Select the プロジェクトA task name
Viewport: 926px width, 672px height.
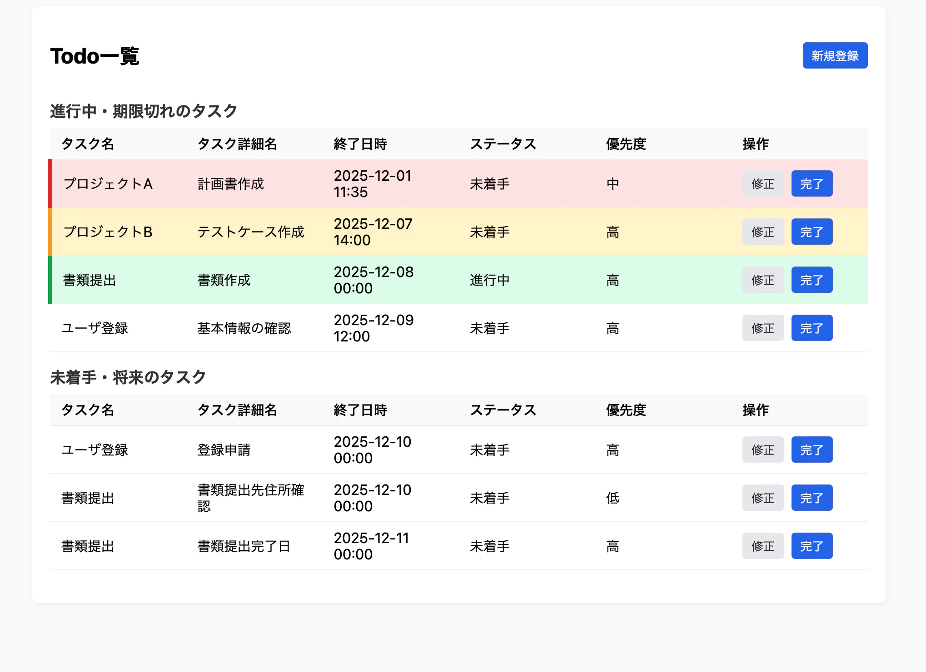[108, 183]
